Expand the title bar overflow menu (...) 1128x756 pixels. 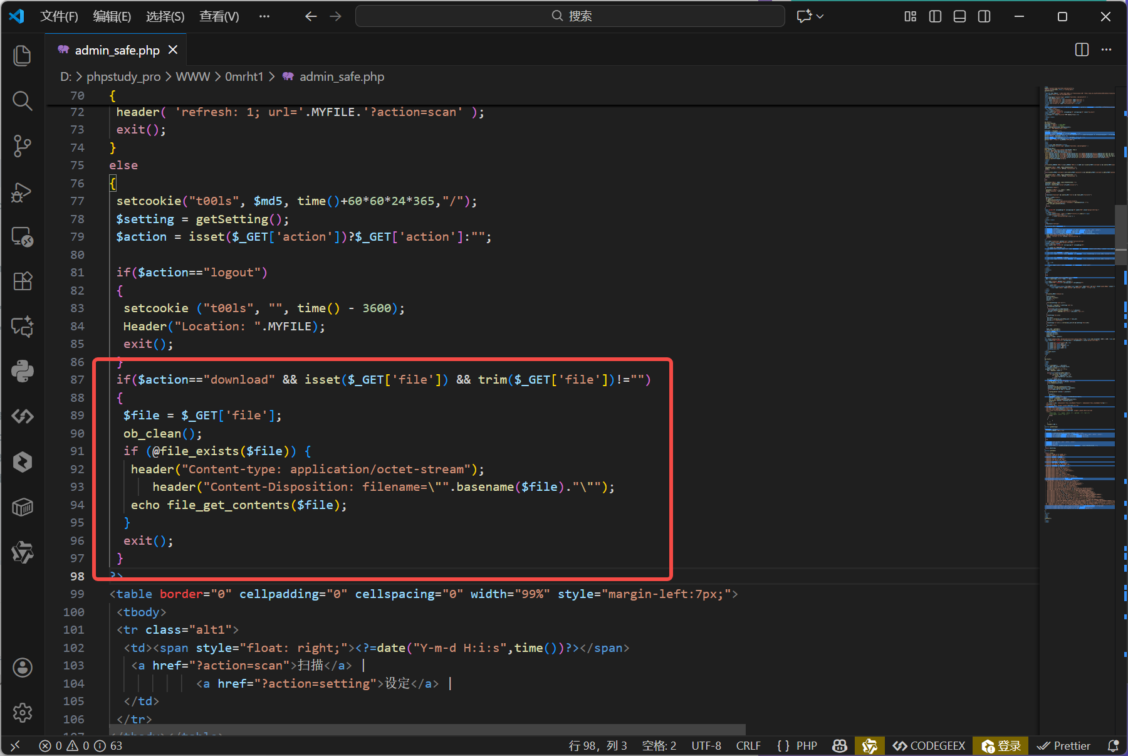(264, 16)
